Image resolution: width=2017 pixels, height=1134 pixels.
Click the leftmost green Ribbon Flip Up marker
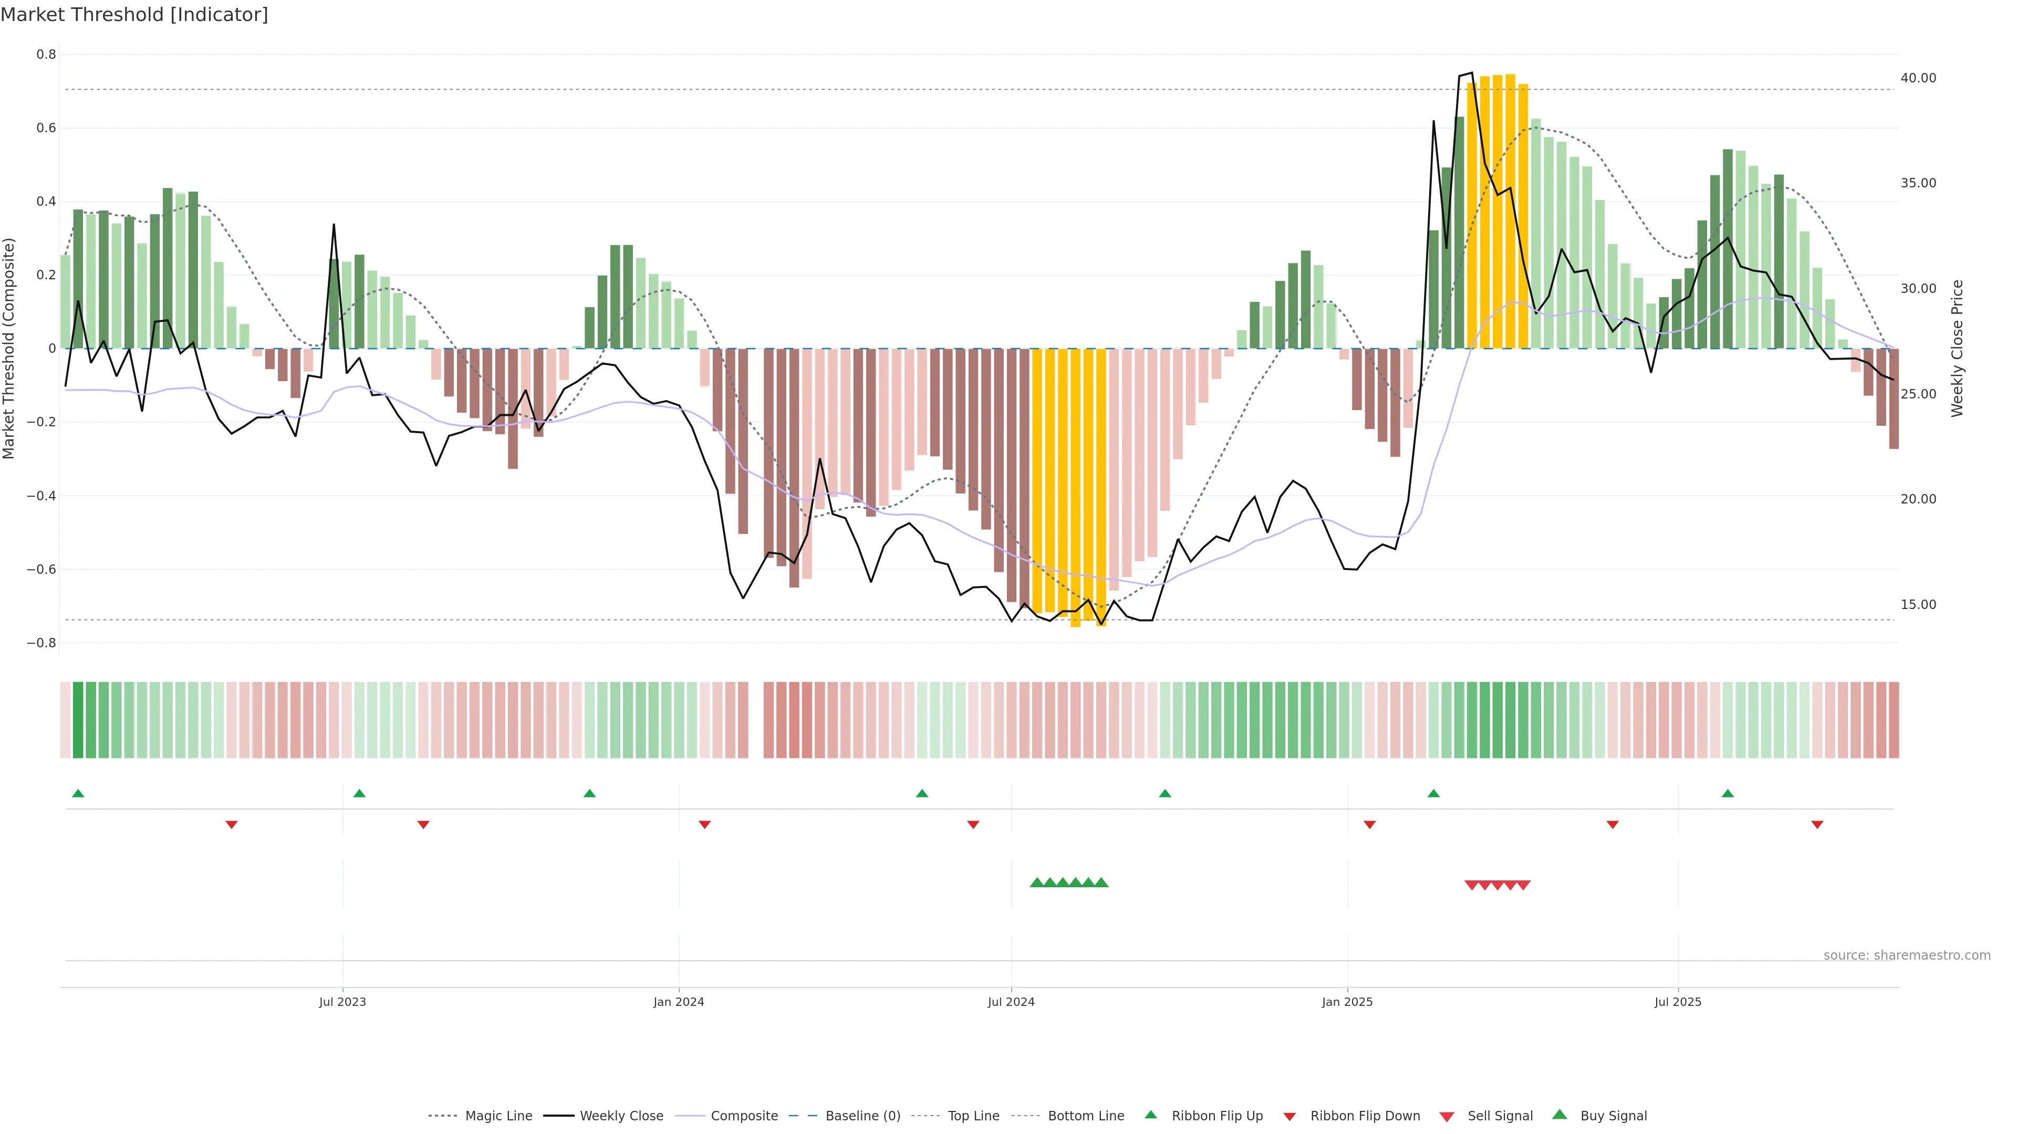pos(78,794)
